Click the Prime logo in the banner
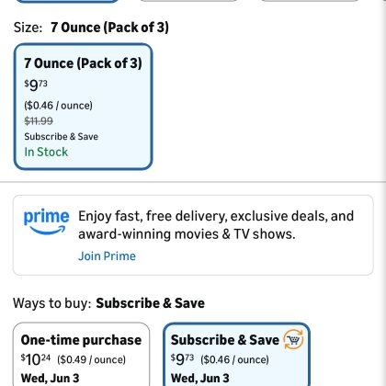 (x=46, y=221)
